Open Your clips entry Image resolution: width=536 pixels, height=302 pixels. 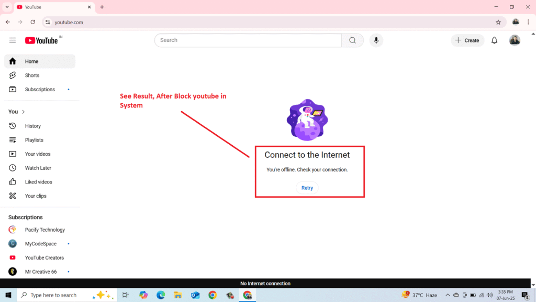click(40, 196)
